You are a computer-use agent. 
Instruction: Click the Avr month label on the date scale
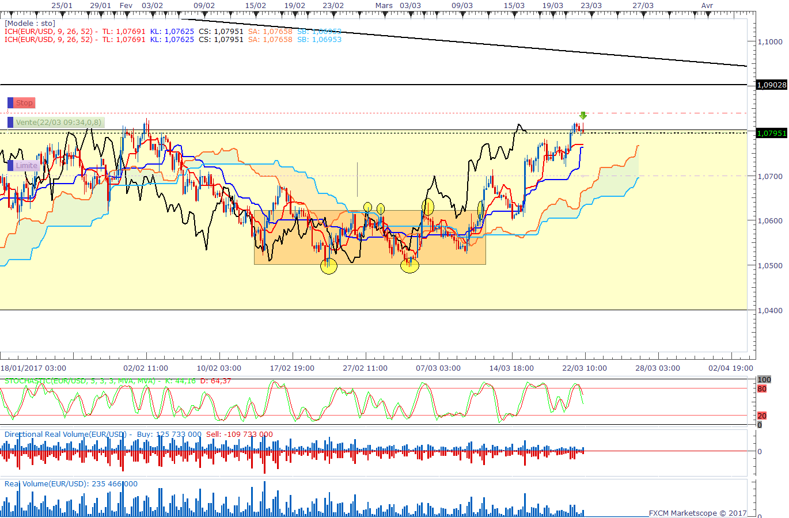tap(707, 6)
